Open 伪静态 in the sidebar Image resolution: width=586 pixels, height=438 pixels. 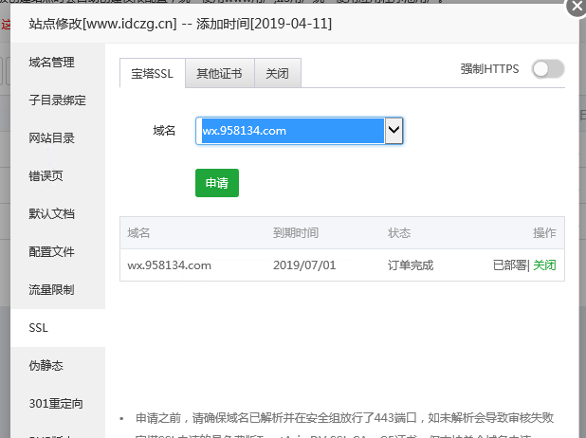click(x=46, y=366)
